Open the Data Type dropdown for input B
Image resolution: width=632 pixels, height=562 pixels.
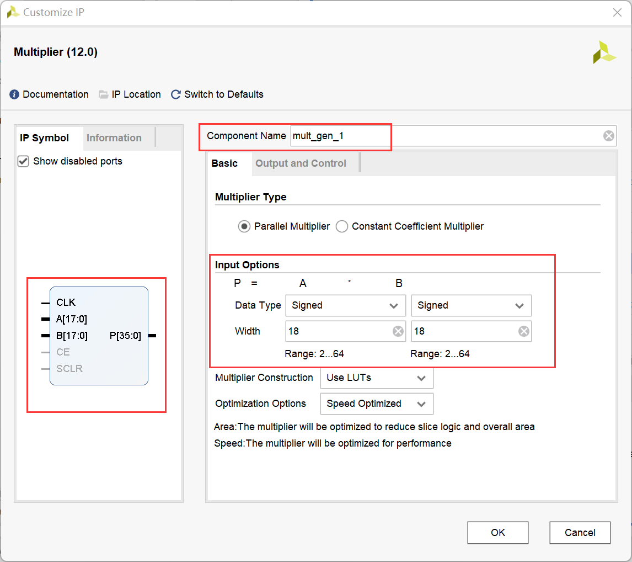pyautogui.click(x=471, y=305)
